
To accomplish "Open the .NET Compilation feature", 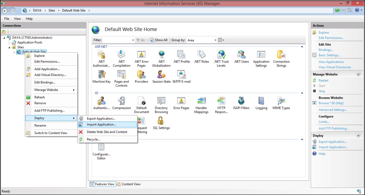I will 121,59.
